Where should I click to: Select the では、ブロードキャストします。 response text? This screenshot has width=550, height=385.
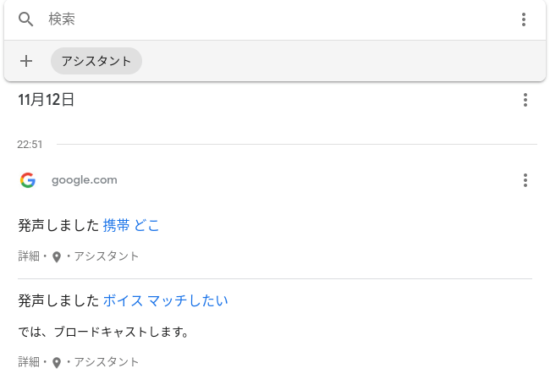(103, 332)
